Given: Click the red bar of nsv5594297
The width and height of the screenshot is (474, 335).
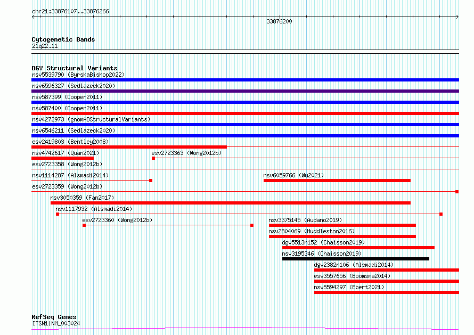Looking at the screenshot, I should coord(387,292).
